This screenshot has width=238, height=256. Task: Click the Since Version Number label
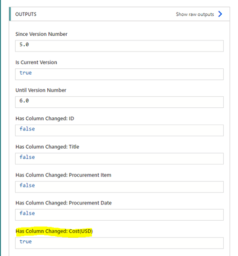[42, 34]
